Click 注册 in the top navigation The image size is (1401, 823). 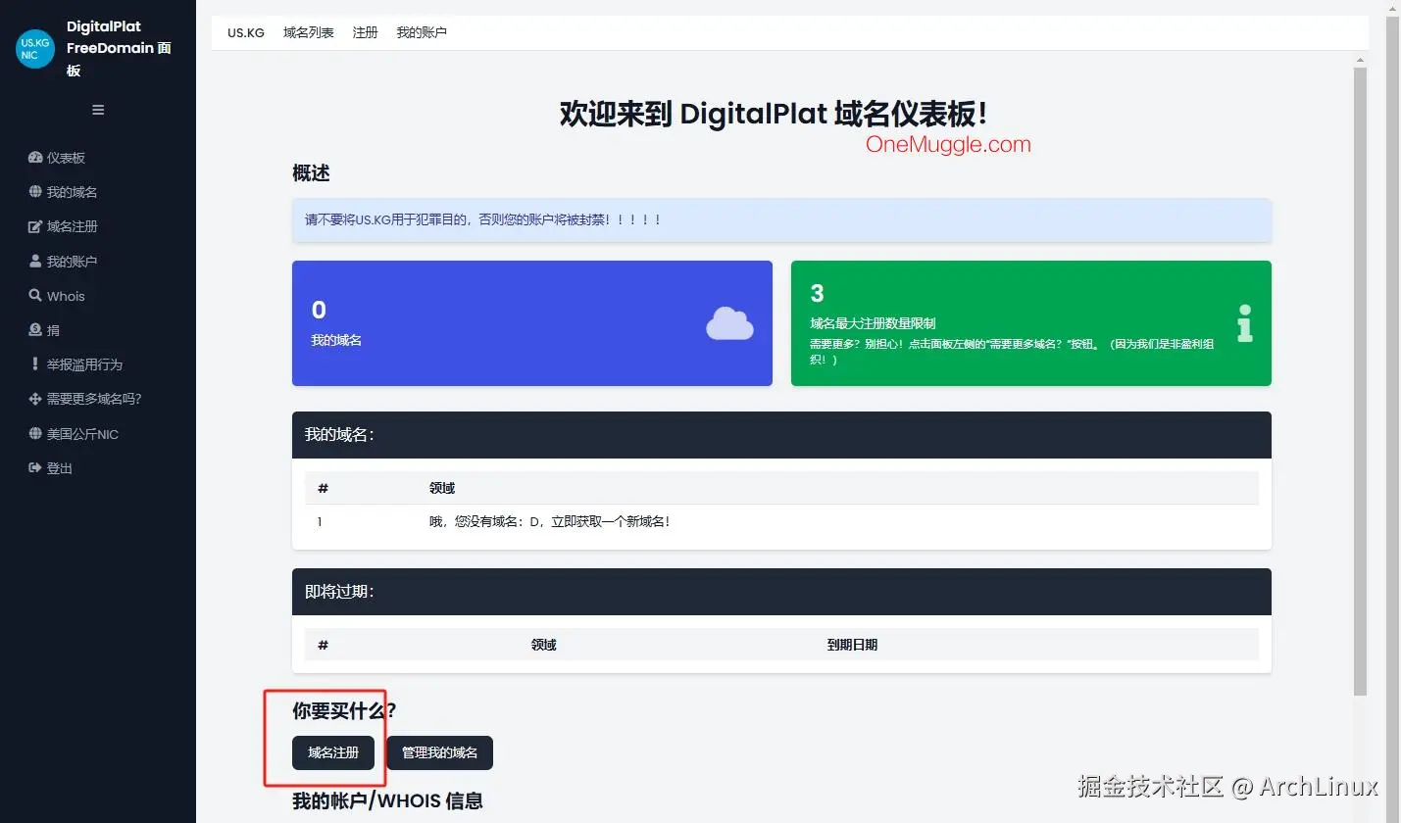coord(366,32)
